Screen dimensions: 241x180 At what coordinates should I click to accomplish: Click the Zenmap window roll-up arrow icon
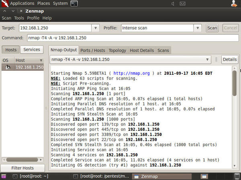click(5, 11)
